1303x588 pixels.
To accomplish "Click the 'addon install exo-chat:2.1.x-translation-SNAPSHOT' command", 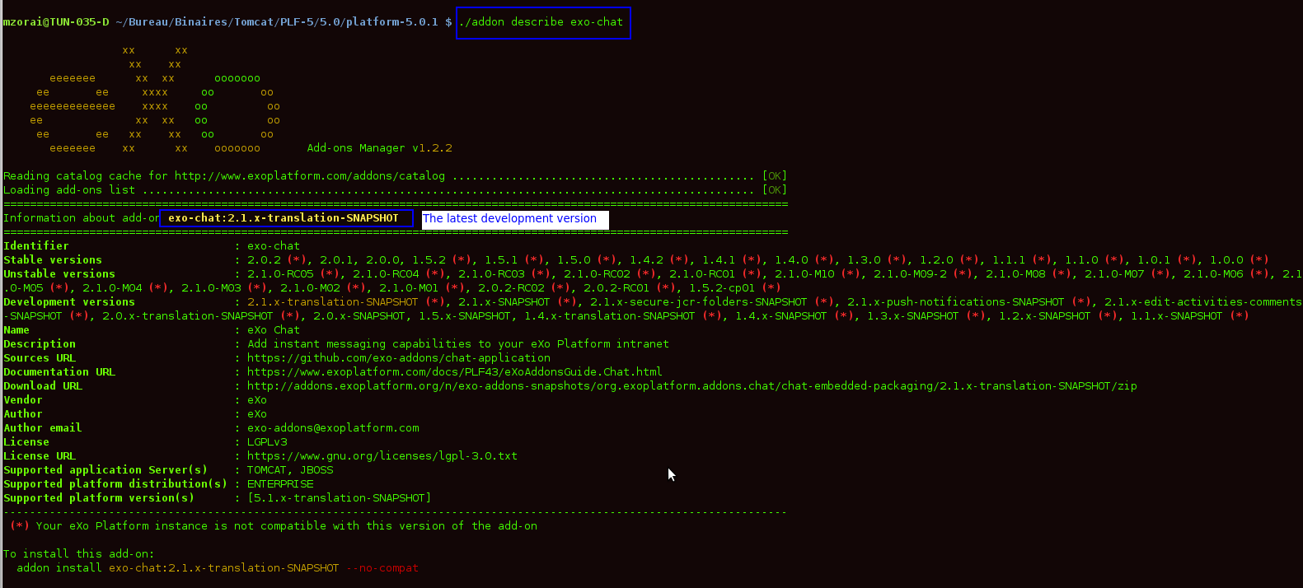I will 178,568.
